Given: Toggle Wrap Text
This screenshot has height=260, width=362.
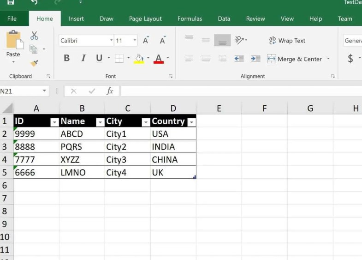Looking at the screenshot, I should 287,41.
